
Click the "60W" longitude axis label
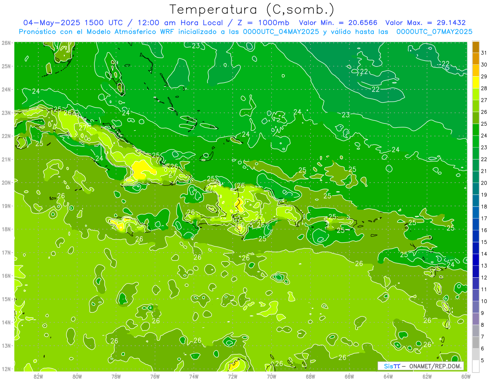(x=466, y=376)
